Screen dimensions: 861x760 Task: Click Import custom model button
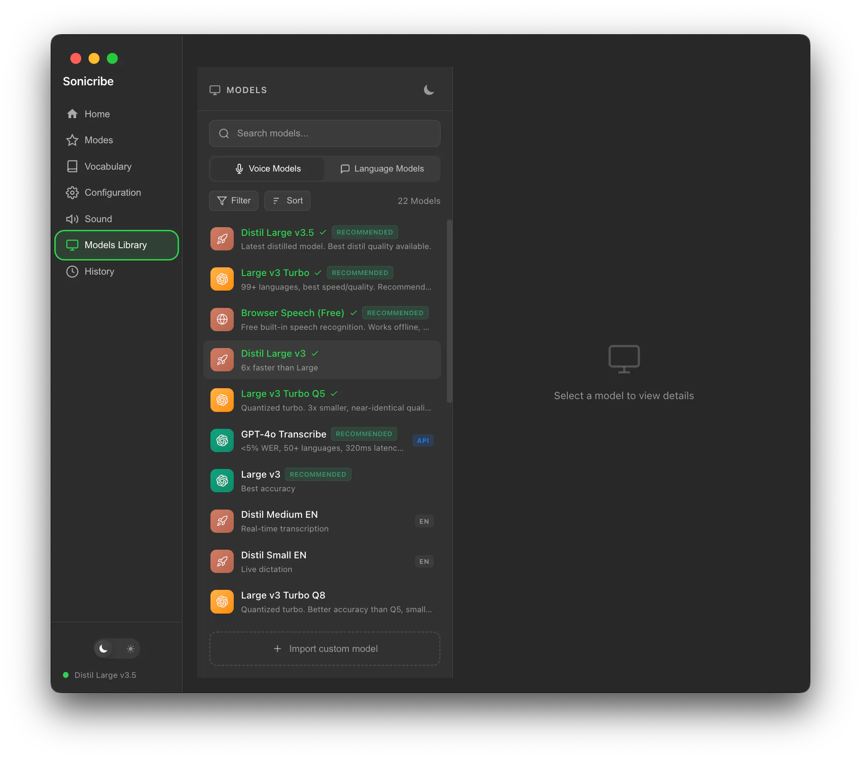click(325, 649)
